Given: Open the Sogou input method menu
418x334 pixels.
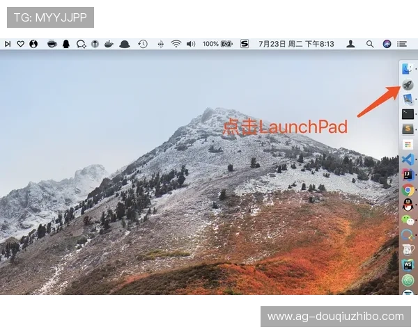Looking at the screenshot, I should point(245,44).
